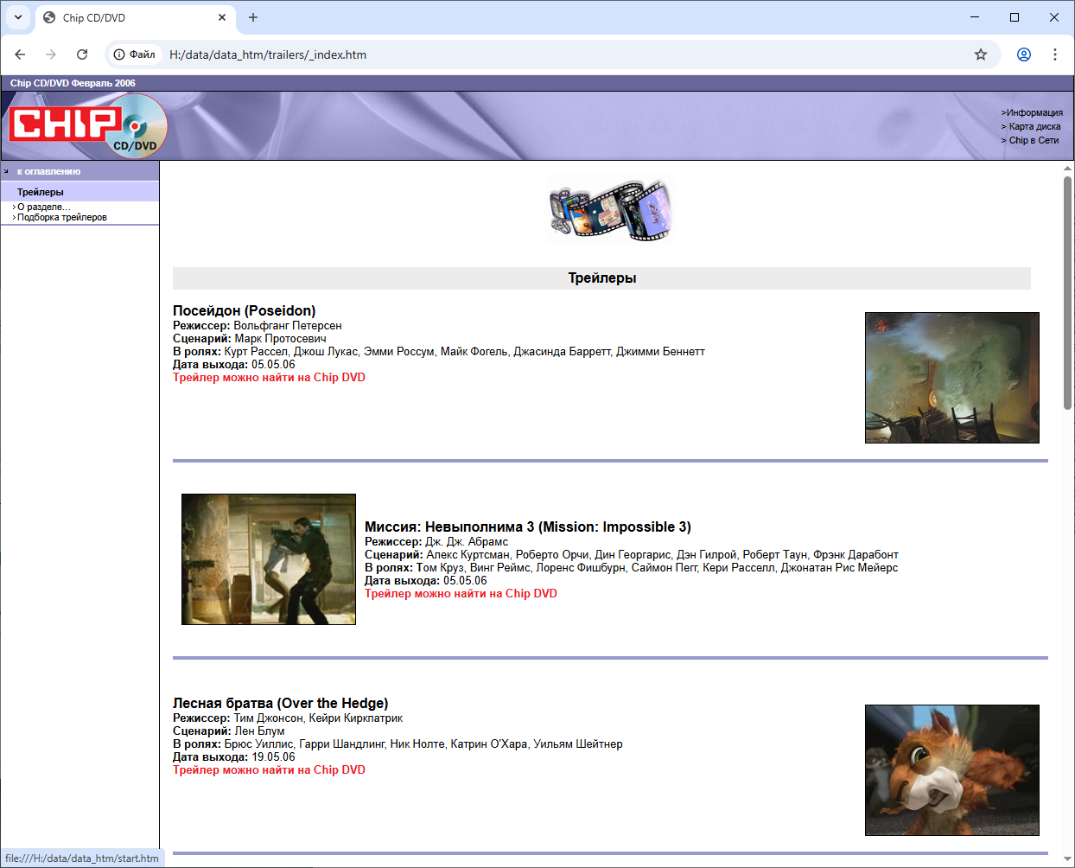This screenshot has width=1075, height=868.
Task: Reload the current page
Action: (82, 54)
